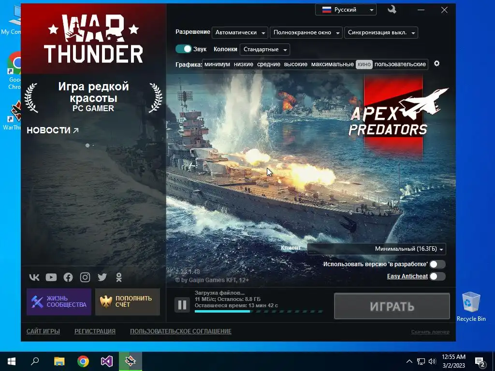This screenshot has width=495, height=371.
Task: Click the Скачать лончер link
Action: (x=430, y=332)
